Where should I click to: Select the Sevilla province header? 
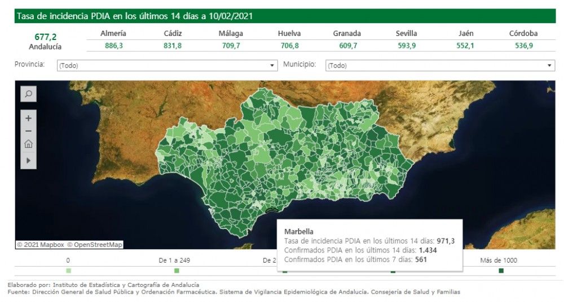407,33
